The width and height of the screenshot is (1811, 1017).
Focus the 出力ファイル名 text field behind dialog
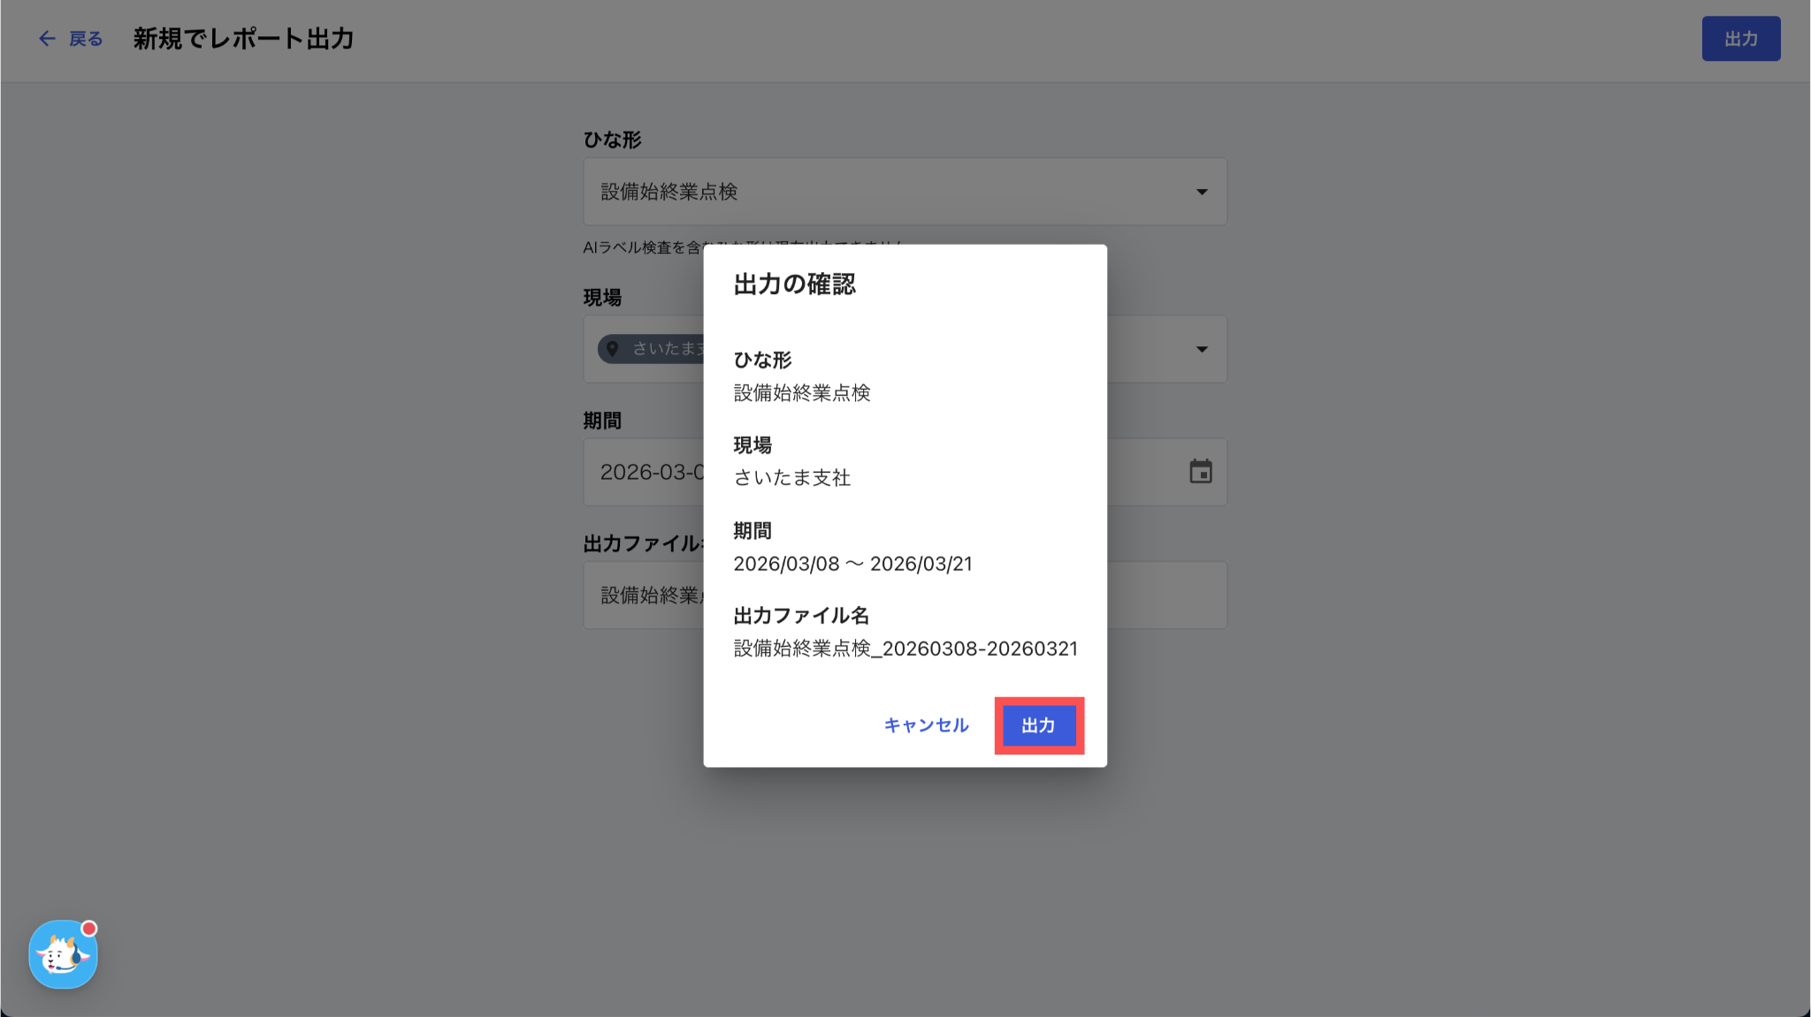tap(644, 596)
